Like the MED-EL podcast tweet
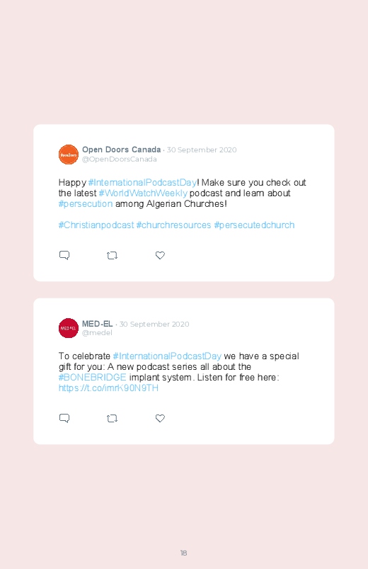This screenshot has width=368, height=569. click(160, 418)
